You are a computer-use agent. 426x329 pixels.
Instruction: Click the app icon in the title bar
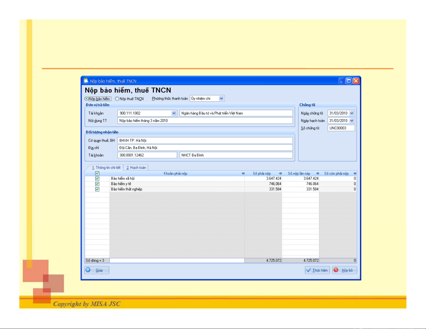pyautogui.click(x=86, y=81)
